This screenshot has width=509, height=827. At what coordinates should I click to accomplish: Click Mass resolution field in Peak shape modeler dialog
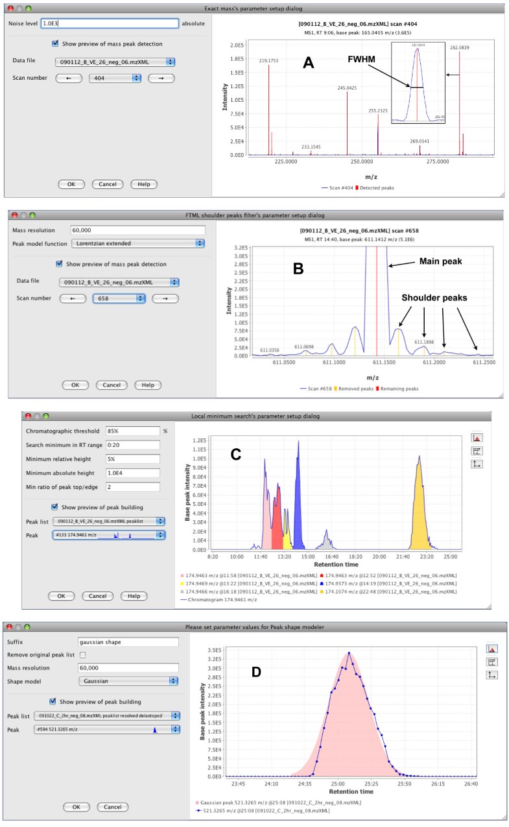[x=128, y=667]
